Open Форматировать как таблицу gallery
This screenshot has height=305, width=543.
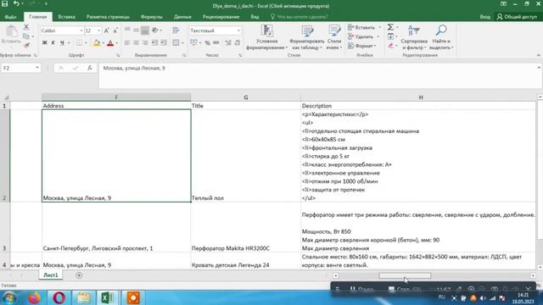tap(307, 37)
